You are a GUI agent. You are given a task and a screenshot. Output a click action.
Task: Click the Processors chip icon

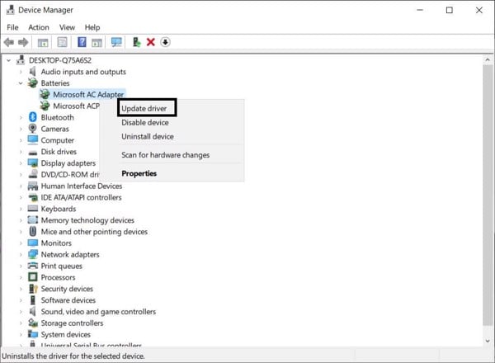pos(33,277)
